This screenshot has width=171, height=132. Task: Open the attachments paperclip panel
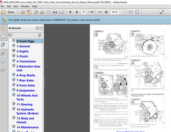coord(3,53)
